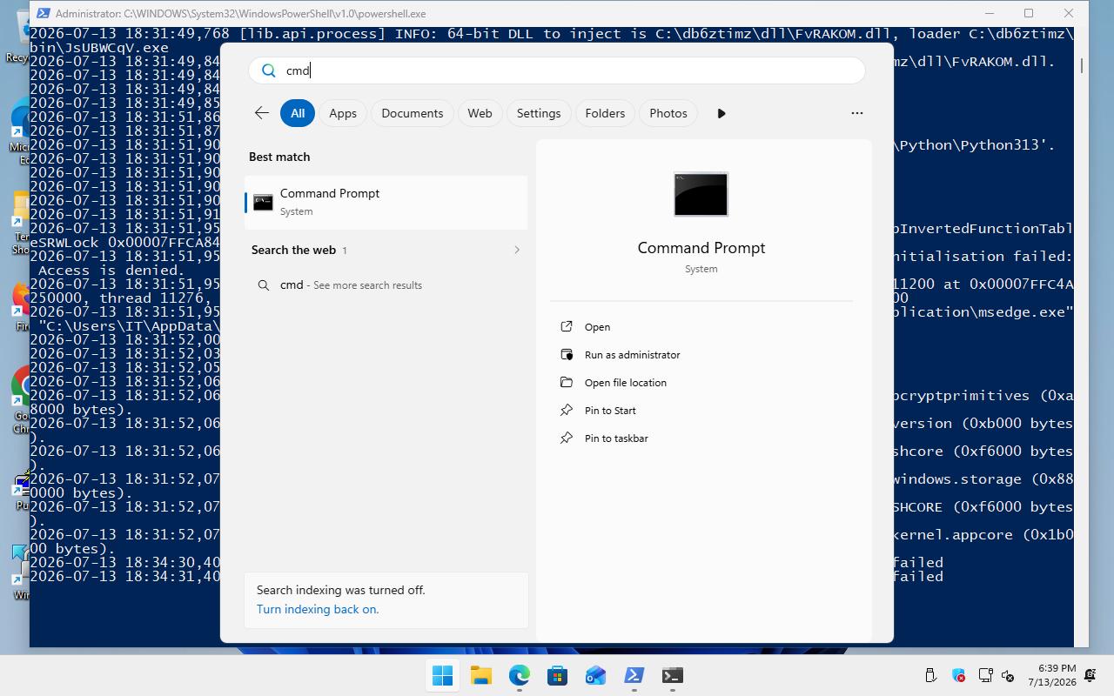Open the clock and date in the taskbar
The image size is (1114, 696).
(1051, 675)
